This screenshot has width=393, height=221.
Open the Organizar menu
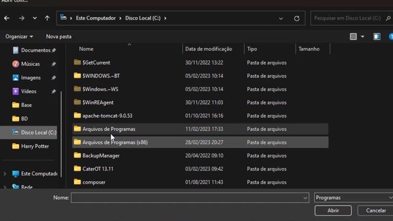point(19,37)
